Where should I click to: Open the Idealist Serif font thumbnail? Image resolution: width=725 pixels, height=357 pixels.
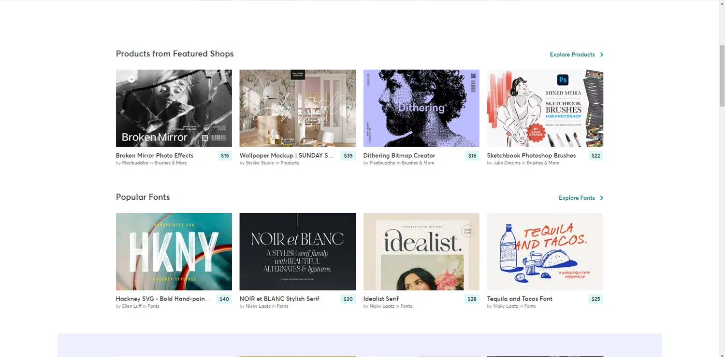tap(421, 252)
